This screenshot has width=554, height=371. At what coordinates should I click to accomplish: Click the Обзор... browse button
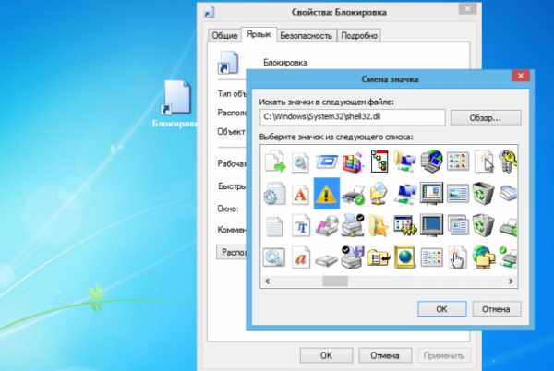click(x=485, y=118)
